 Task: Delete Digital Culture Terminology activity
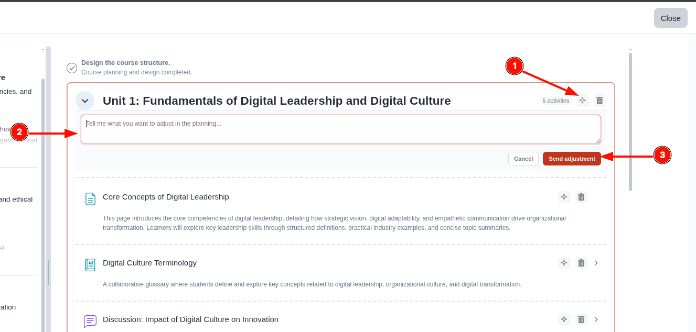click(581, 263)
